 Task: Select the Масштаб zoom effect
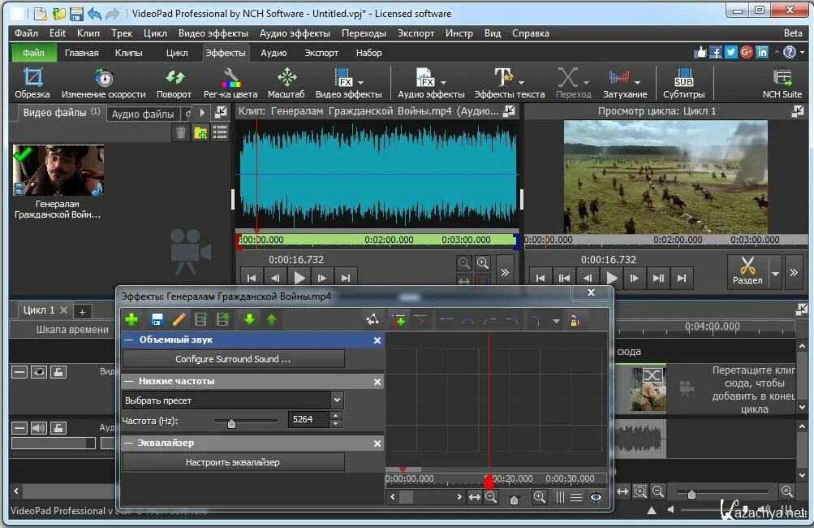pos(286,83)
